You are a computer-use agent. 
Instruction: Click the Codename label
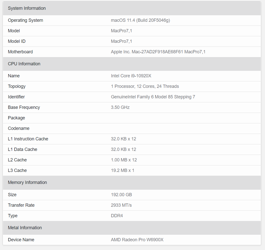click(19, 128)
